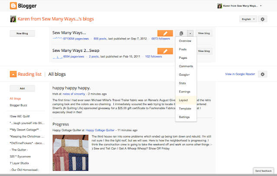Select Google+ from the dropdown menu

pos(186,75)
